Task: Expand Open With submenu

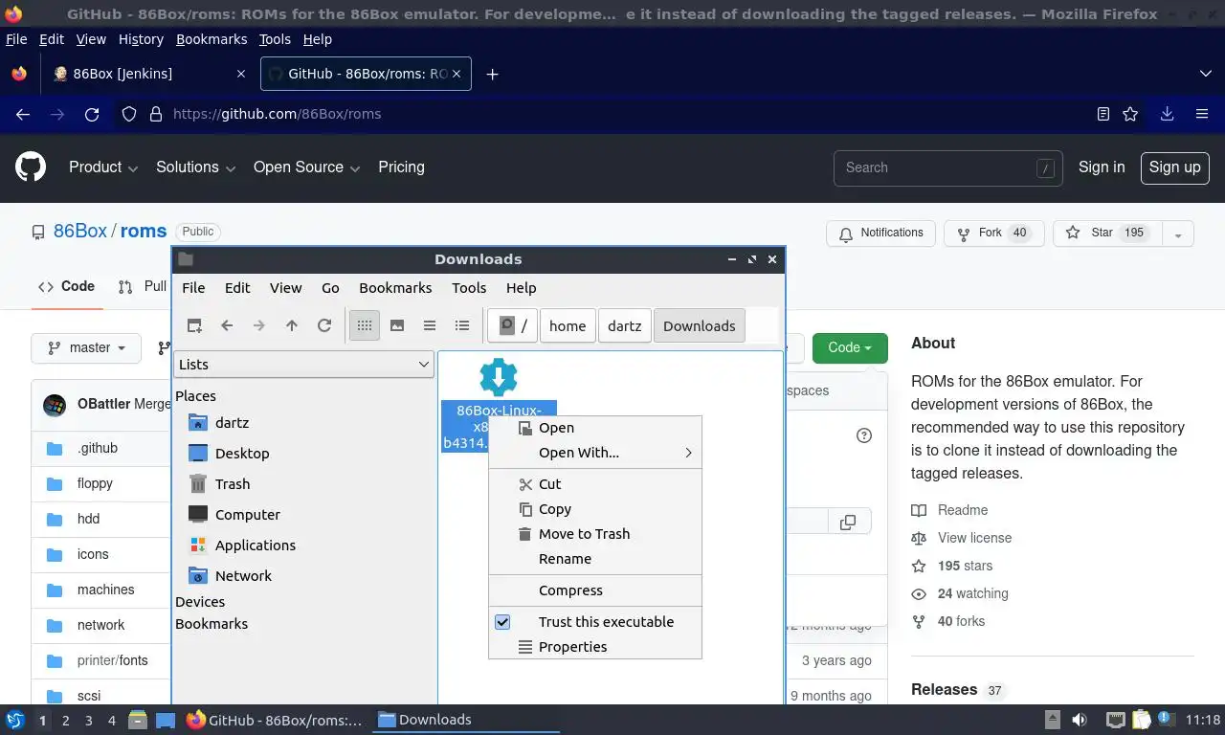Action: [595, 453]
